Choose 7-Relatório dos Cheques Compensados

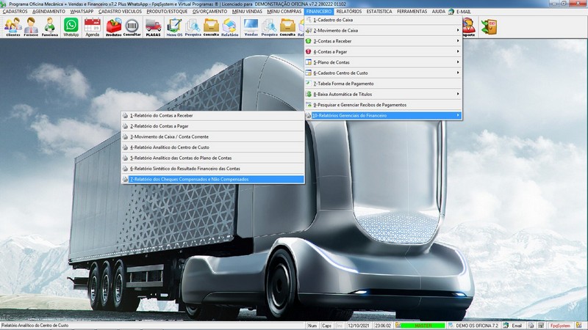click(213, 179)
